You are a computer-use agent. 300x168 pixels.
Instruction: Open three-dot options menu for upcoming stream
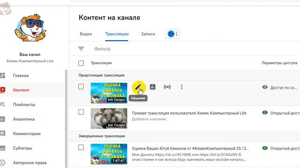tap(181, 87)
